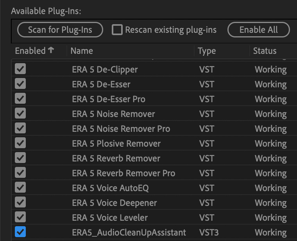Viewport: 297px width, 241px height.
Task: Click the VST3 type of ERA5_AudioCleanUpAssistant
Action: [x=209, y=232]
